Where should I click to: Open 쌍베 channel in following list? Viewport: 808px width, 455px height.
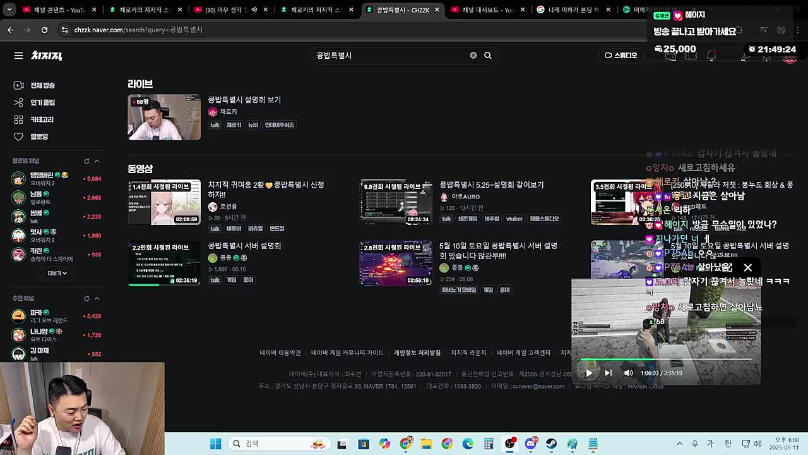57,217
